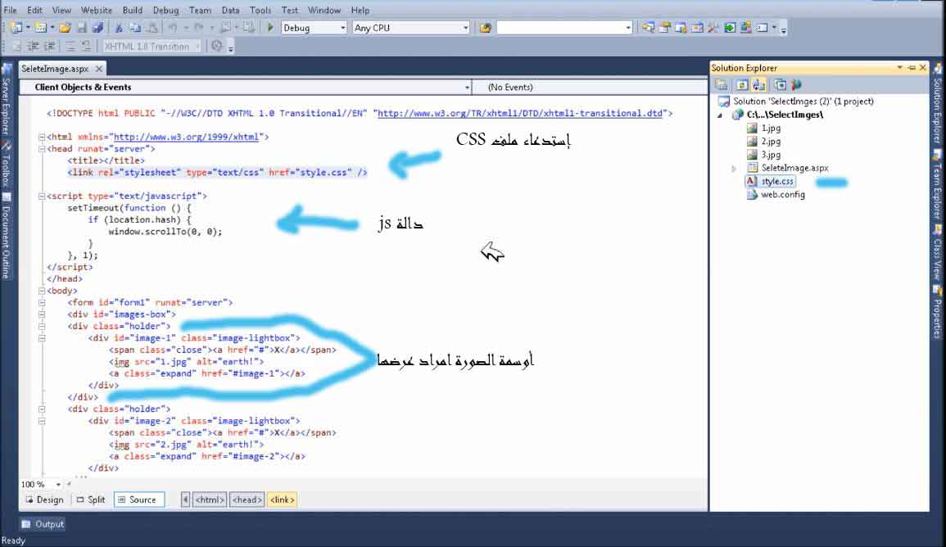Viewport: 946px width, 547px height.
Task: Click the Cut scissors icon
Action: pos(119,28)
